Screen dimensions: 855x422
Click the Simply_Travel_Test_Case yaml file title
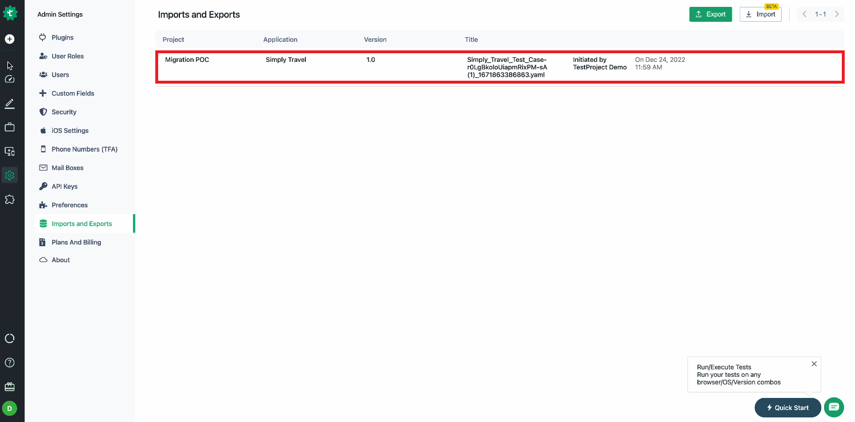(507, 67)
